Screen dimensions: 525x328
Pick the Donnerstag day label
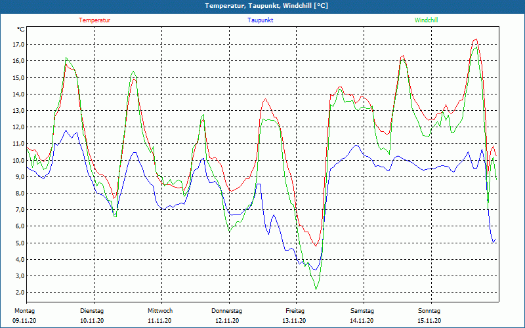point(227,310)
